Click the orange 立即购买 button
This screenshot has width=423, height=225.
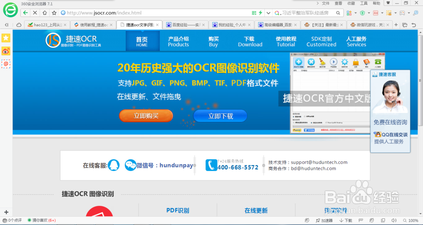146,116
